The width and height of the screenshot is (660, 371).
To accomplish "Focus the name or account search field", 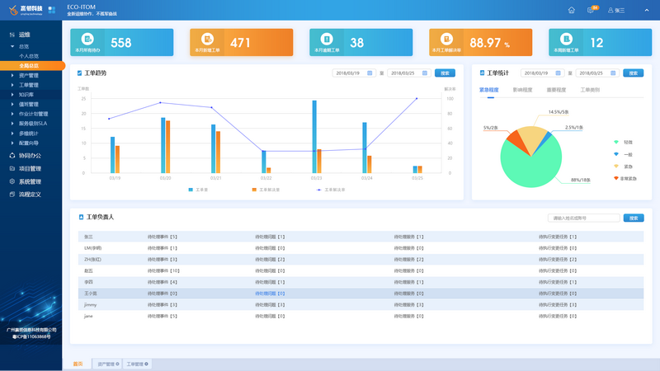I will (583, 218).
